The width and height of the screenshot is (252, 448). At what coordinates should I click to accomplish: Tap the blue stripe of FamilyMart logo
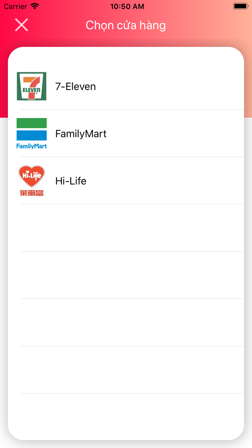click(31, 135)
